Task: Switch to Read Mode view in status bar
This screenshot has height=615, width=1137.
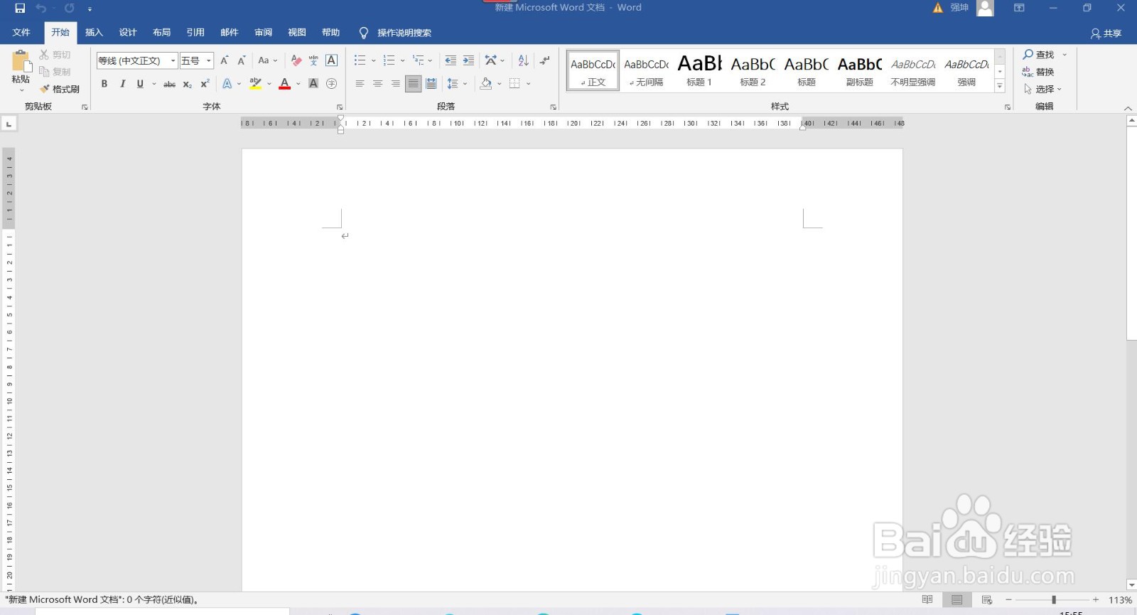Action: (x=927, y=600)
